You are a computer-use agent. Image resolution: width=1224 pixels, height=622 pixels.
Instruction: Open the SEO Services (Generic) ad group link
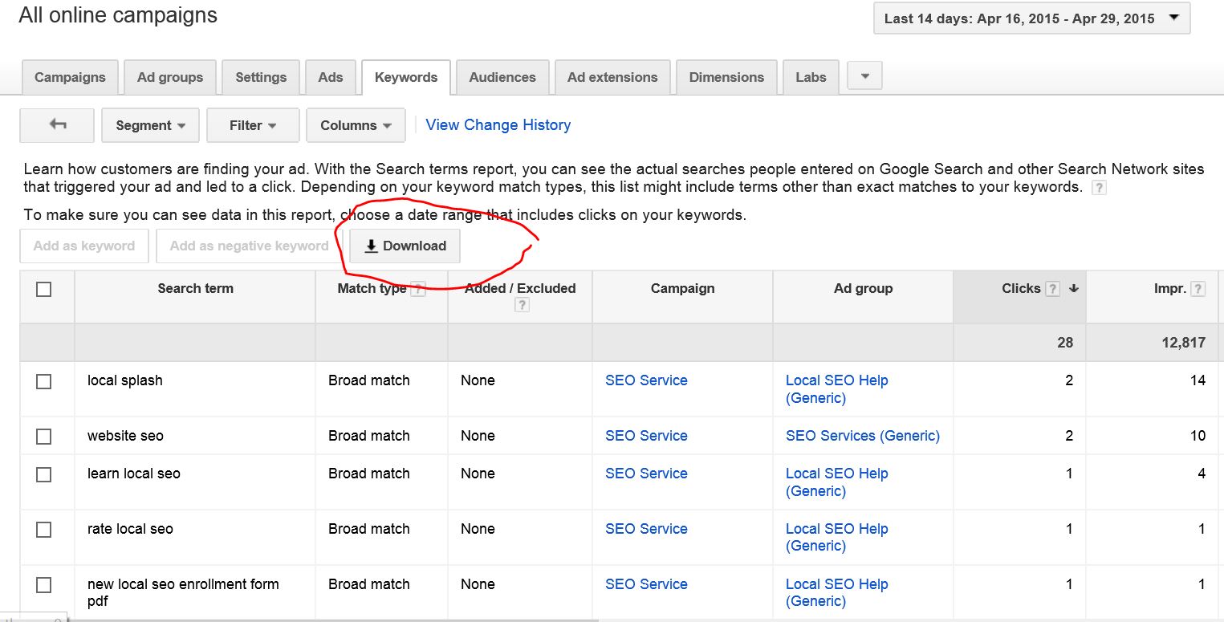click(x=863, y=436)
